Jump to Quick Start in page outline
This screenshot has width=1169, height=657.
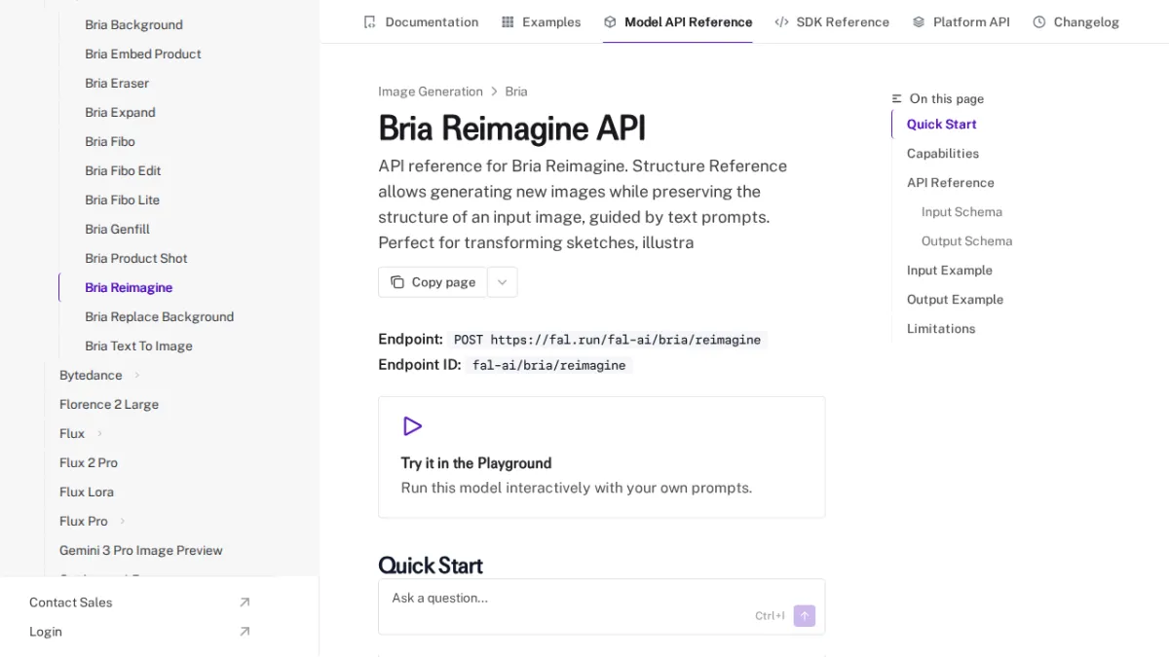pyautogui.click(x=941, y=125)
